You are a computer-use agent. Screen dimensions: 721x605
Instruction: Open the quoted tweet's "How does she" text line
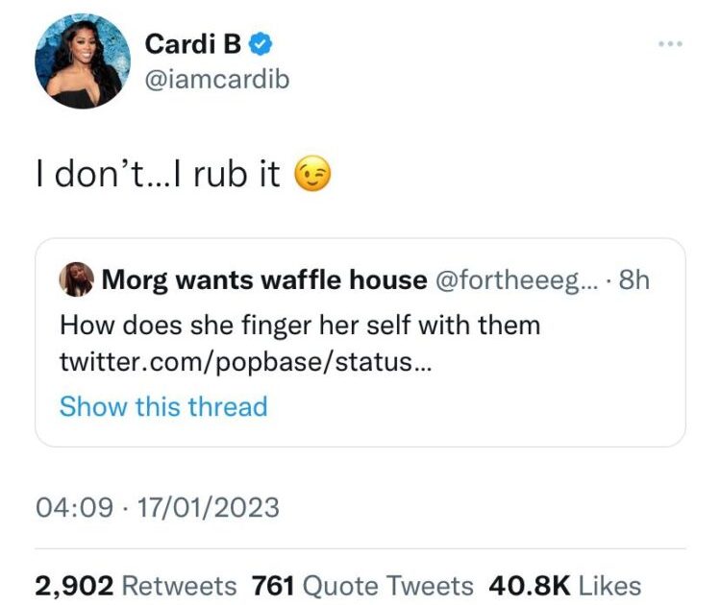300,326
